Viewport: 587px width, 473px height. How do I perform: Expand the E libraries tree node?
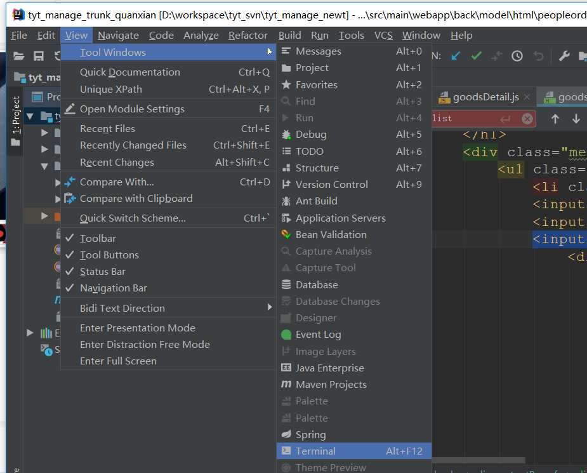[x=30, y=333]
